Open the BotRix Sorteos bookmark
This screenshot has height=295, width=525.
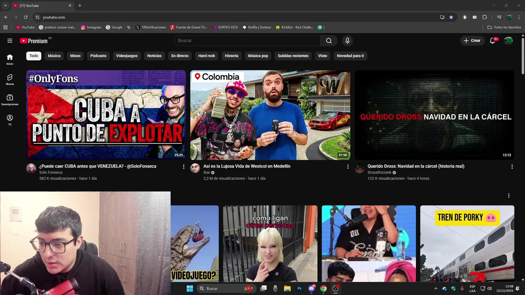pyautogui.click(x=257, y=27)
